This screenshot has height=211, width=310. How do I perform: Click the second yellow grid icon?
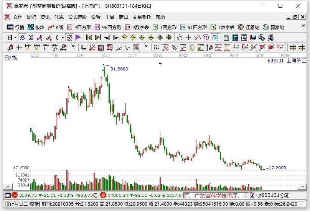(302, 47)
